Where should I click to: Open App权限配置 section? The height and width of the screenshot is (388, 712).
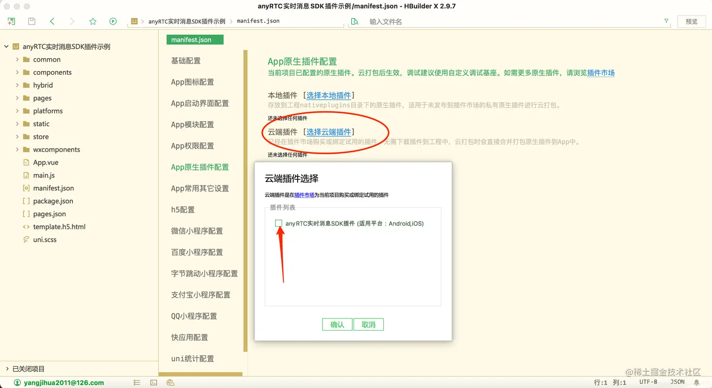tap(193, 146)
